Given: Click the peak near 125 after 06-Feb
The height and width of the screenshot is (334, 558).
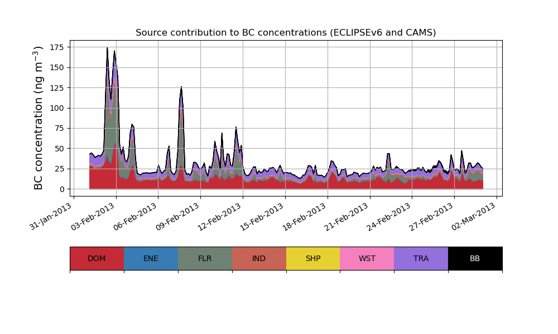Looking at the screenshot, I should point(181,87).
